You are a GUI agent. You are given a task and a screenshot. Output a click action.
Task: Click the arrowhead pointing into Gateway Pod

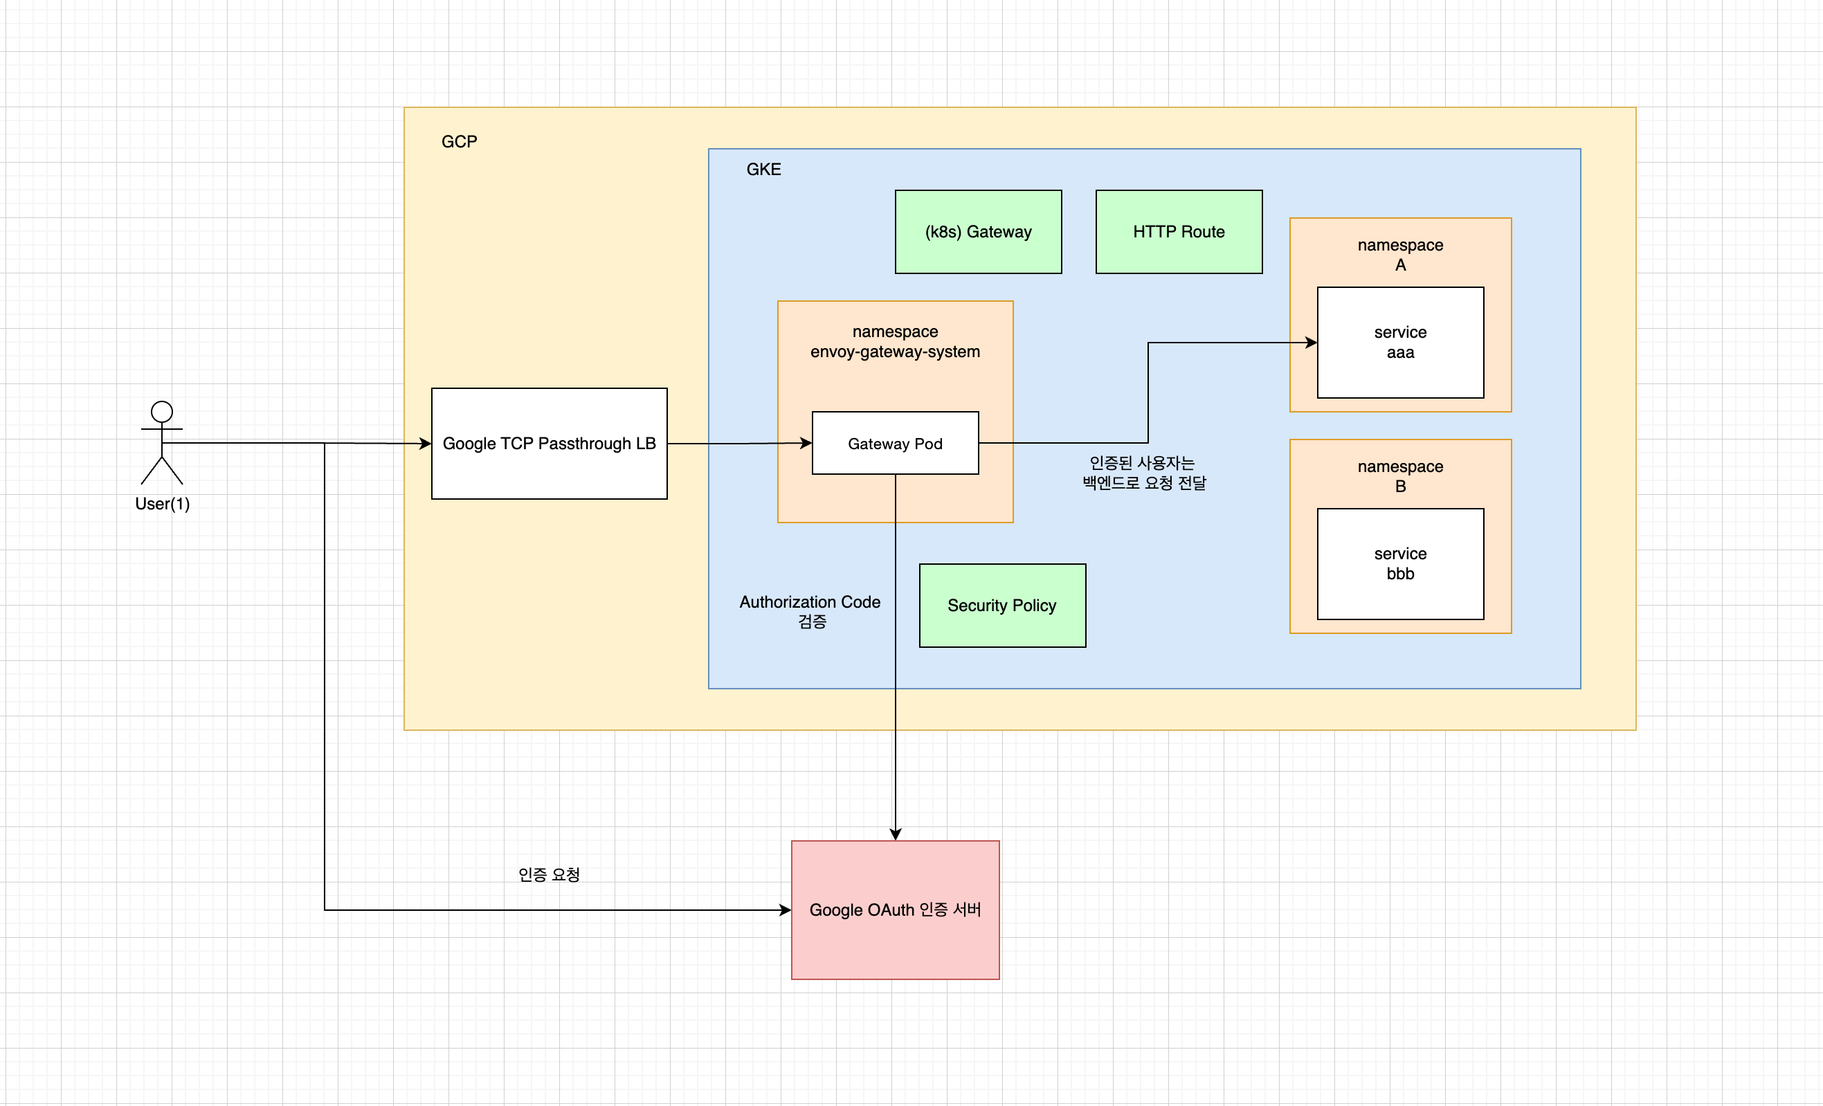click(x=806, y=443)
